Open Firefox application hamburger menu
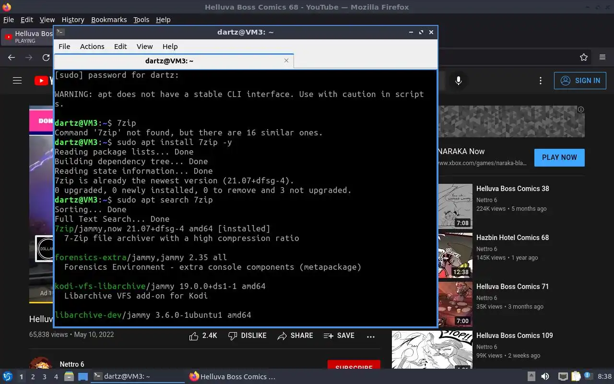Viewport: 614px width, 384px height. click(602, 57)
